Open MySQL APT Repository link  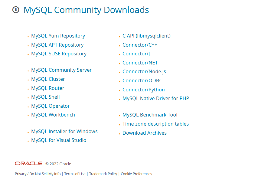pos(57,45)
